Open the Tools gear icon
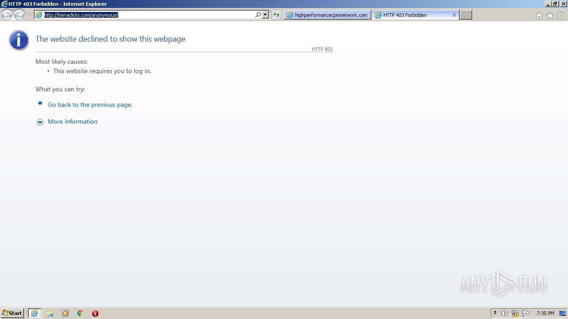 561,16
